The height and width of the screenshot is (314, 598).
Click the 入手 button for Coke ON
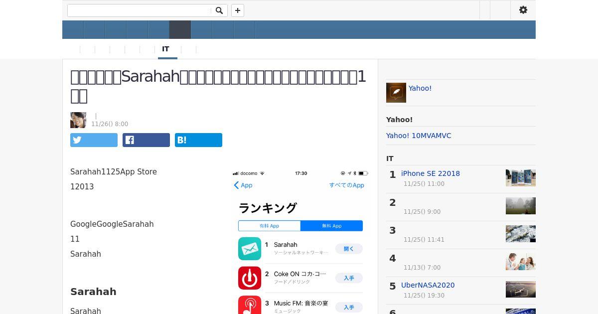point(349,278)
